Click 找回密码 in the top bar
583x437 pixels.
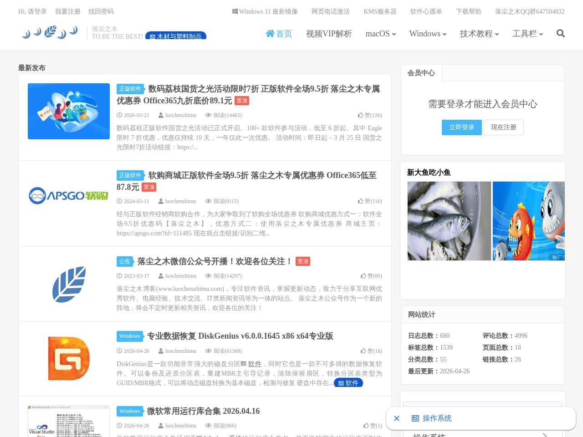pyautogui.click(x=101, y=11)
